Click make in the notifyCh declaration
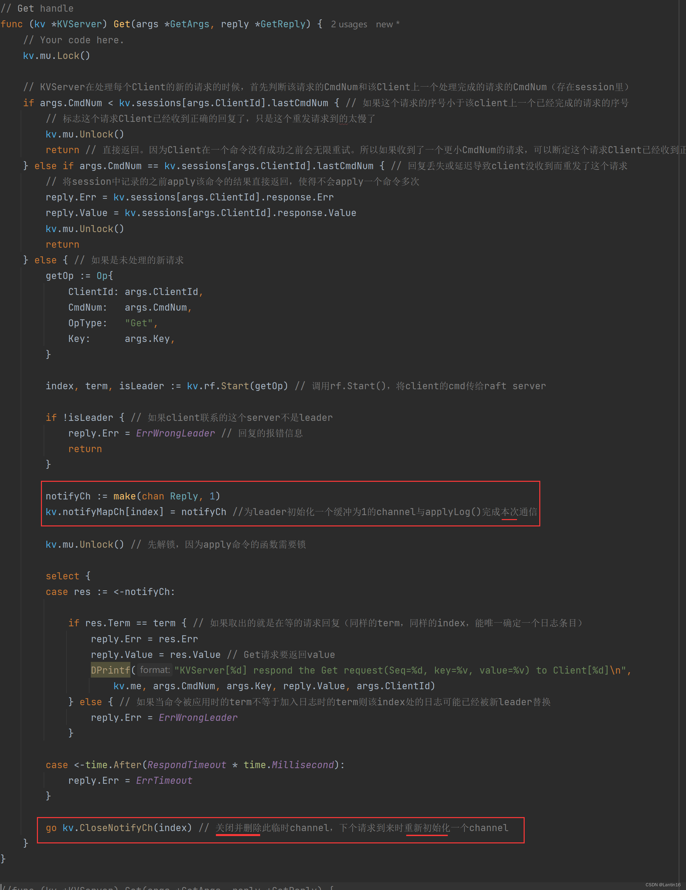 [x=124, y=496]
